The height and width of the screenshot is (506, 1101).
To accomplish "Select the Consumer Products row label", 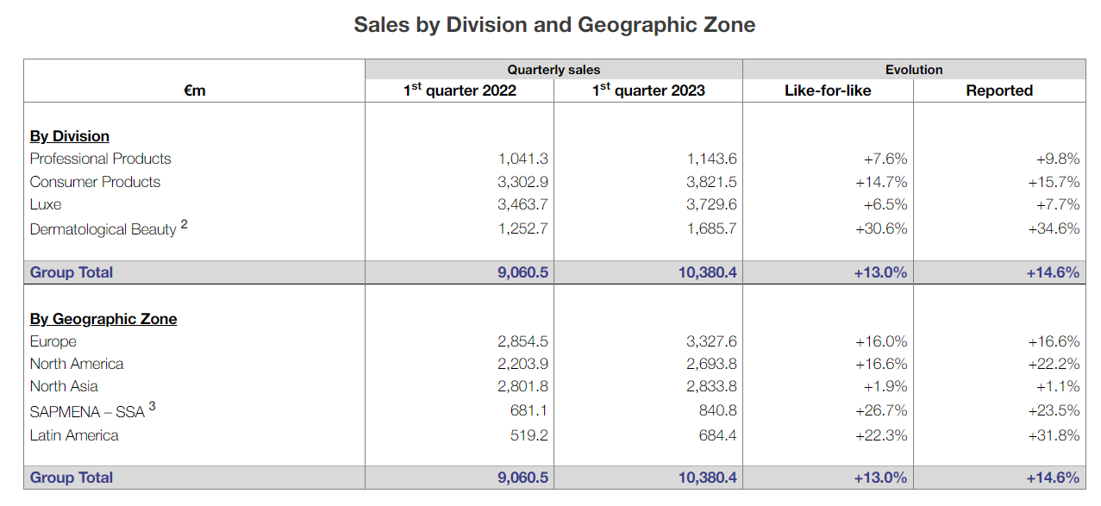I will click(95, 182).
